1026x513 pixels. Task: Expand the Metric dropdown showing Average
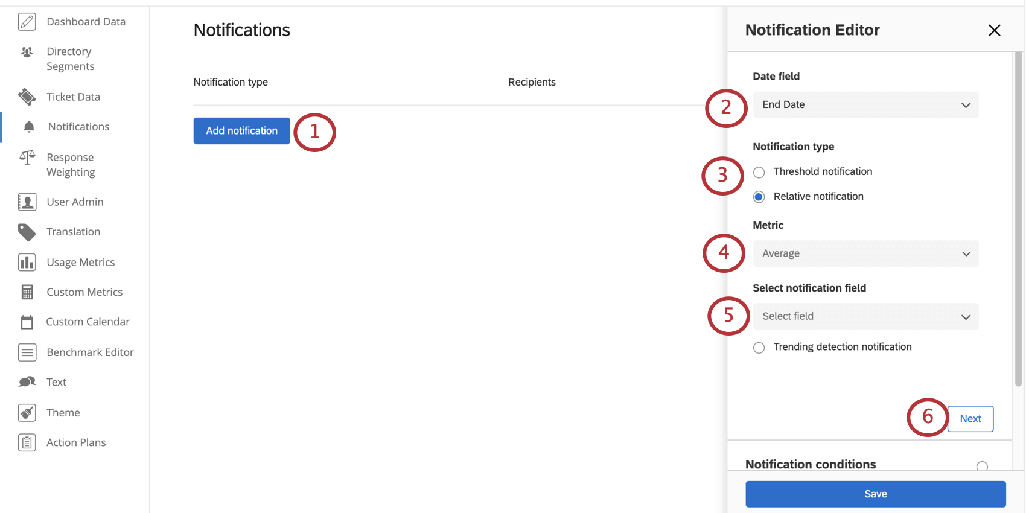coord(865,253)
